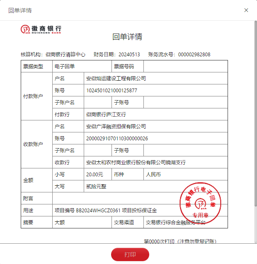The width and height of the screenshot is (257, 264).
Task: Click the receiving bank 安徽太和农村商业银行 cell
Action: (x=136, y=163)
